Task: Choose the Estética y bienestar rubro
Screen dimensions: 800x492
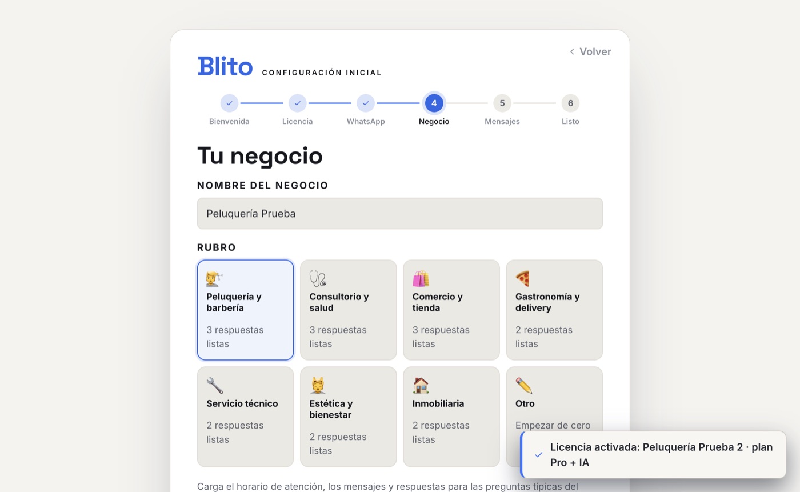Action: 349,417
